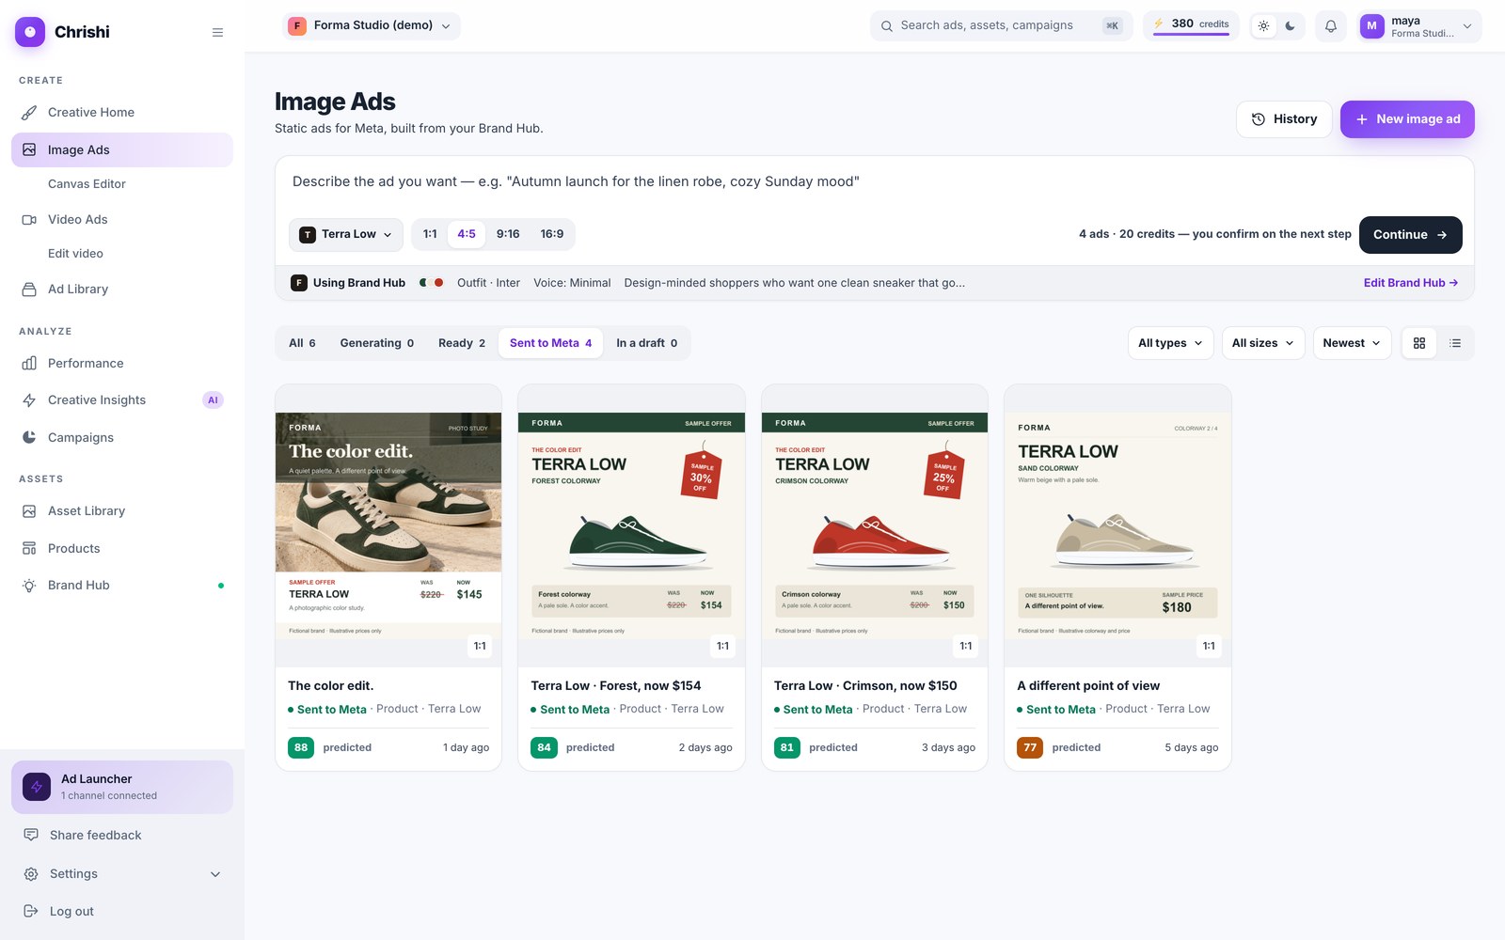Screen dimensions: 1505x940
Task: Open notifications bell
Action: pyautogui.click(x=1330, y=26)
